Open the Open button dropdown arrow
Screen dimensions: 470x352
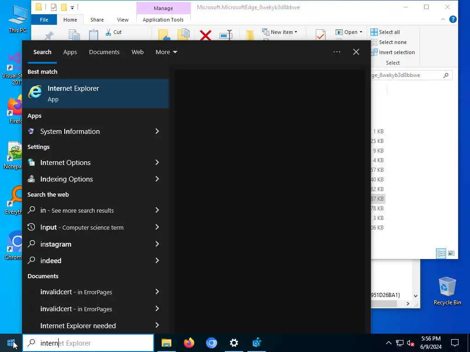coord(361,32)
